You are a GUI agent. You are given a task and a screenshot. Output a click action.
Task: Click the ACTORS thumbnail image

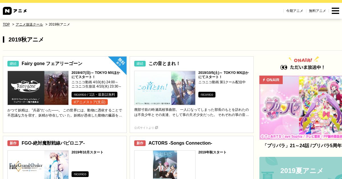coord(165,165)
